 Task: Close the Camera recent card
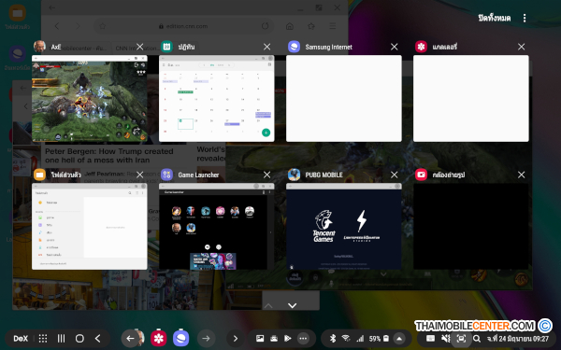point(522,175)
